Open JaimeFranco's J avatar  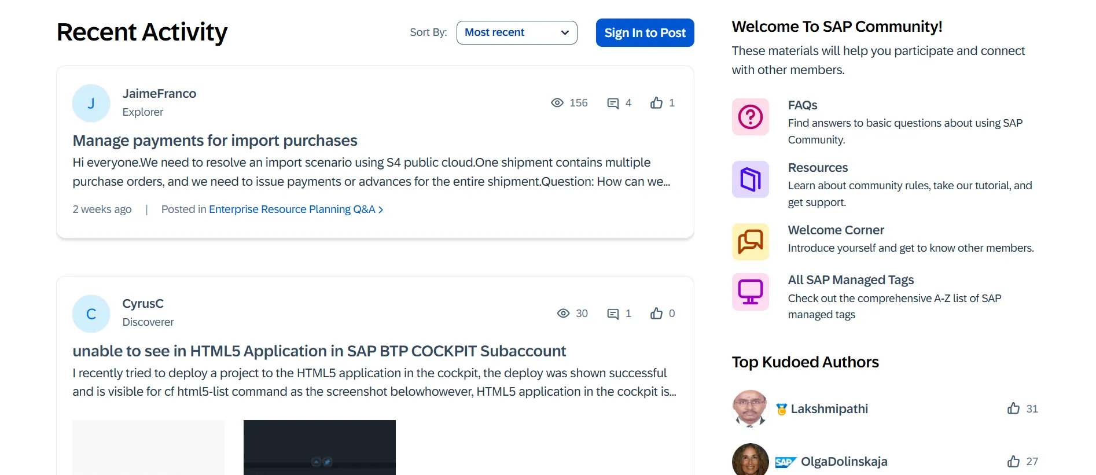click(x=91, y=103)
